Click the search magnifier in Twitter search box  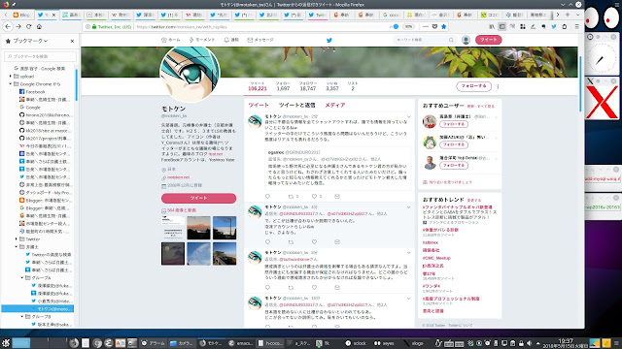[x=451, y=40]
